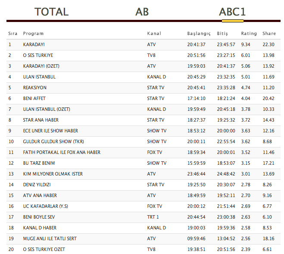Screen dimensions: 284x254
Task: Click the 6.01 rating value
Action: pos(245,55)
